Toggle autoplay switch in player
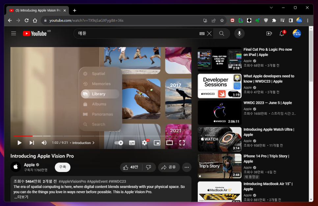Image resolution: width=318 pixels, height=206 pixels. coord(119,143)
